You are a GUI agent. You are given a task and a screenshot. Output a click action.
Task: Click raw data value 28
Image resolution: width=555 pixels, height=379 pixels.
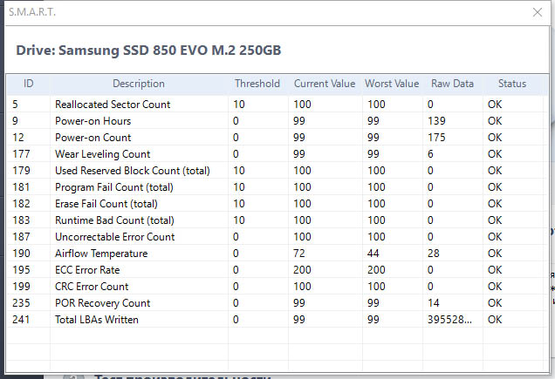tap(434, 254)
